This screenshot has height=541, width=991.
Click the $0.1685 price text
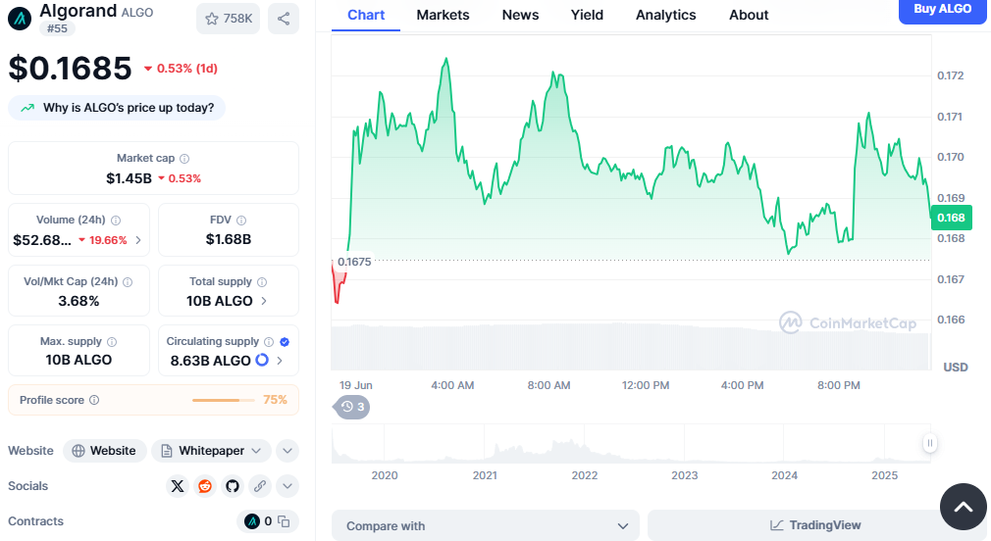click(70, 69)
